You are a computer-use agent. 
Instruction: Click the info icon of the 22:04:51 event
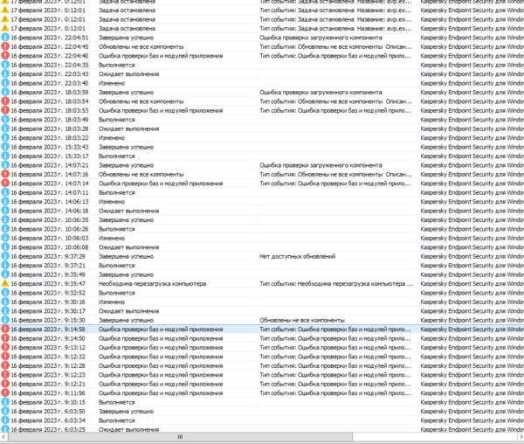(x=5, y=38)
